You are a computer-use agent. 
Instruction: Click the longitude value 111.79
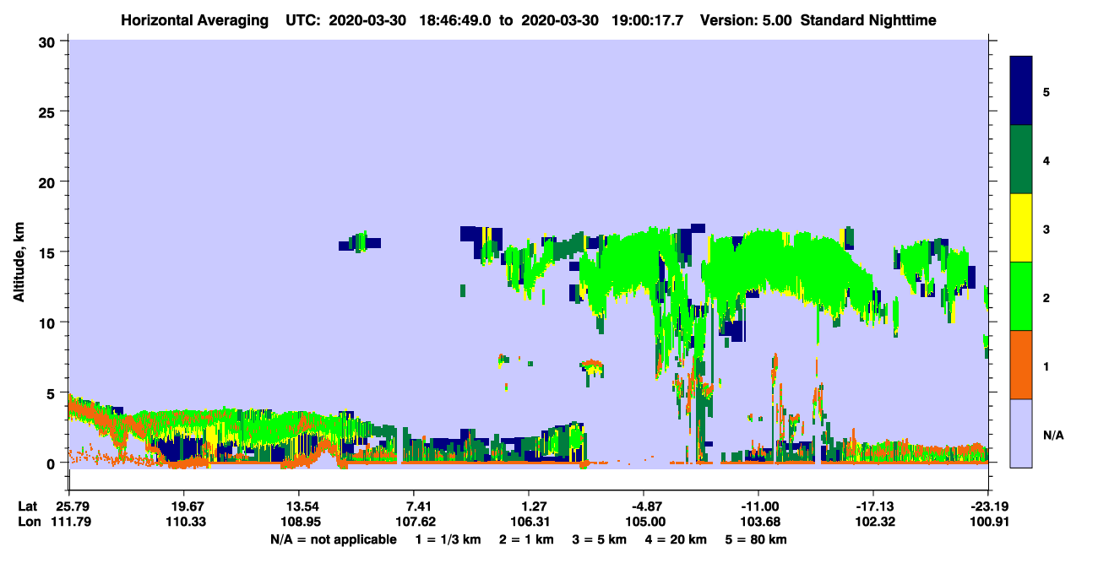[69, 522]
